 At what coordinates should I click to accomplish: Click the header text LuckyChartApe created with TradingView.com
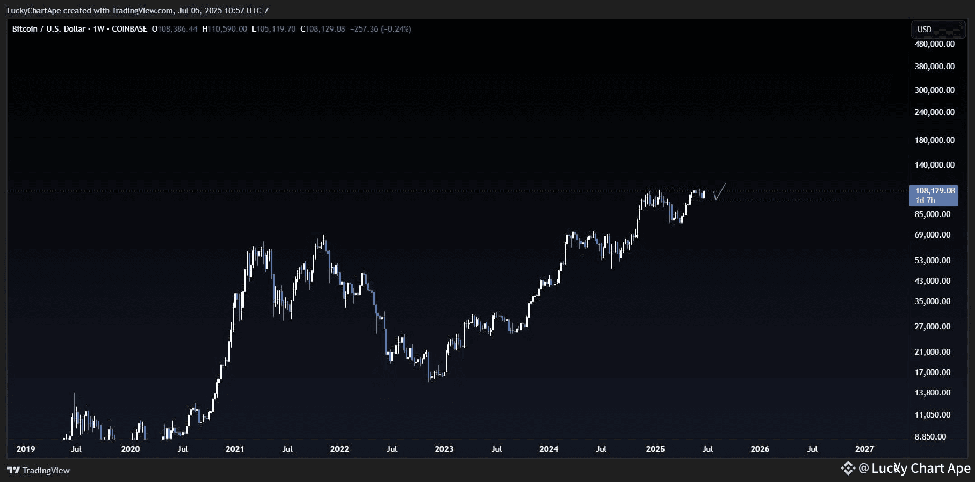90,11
